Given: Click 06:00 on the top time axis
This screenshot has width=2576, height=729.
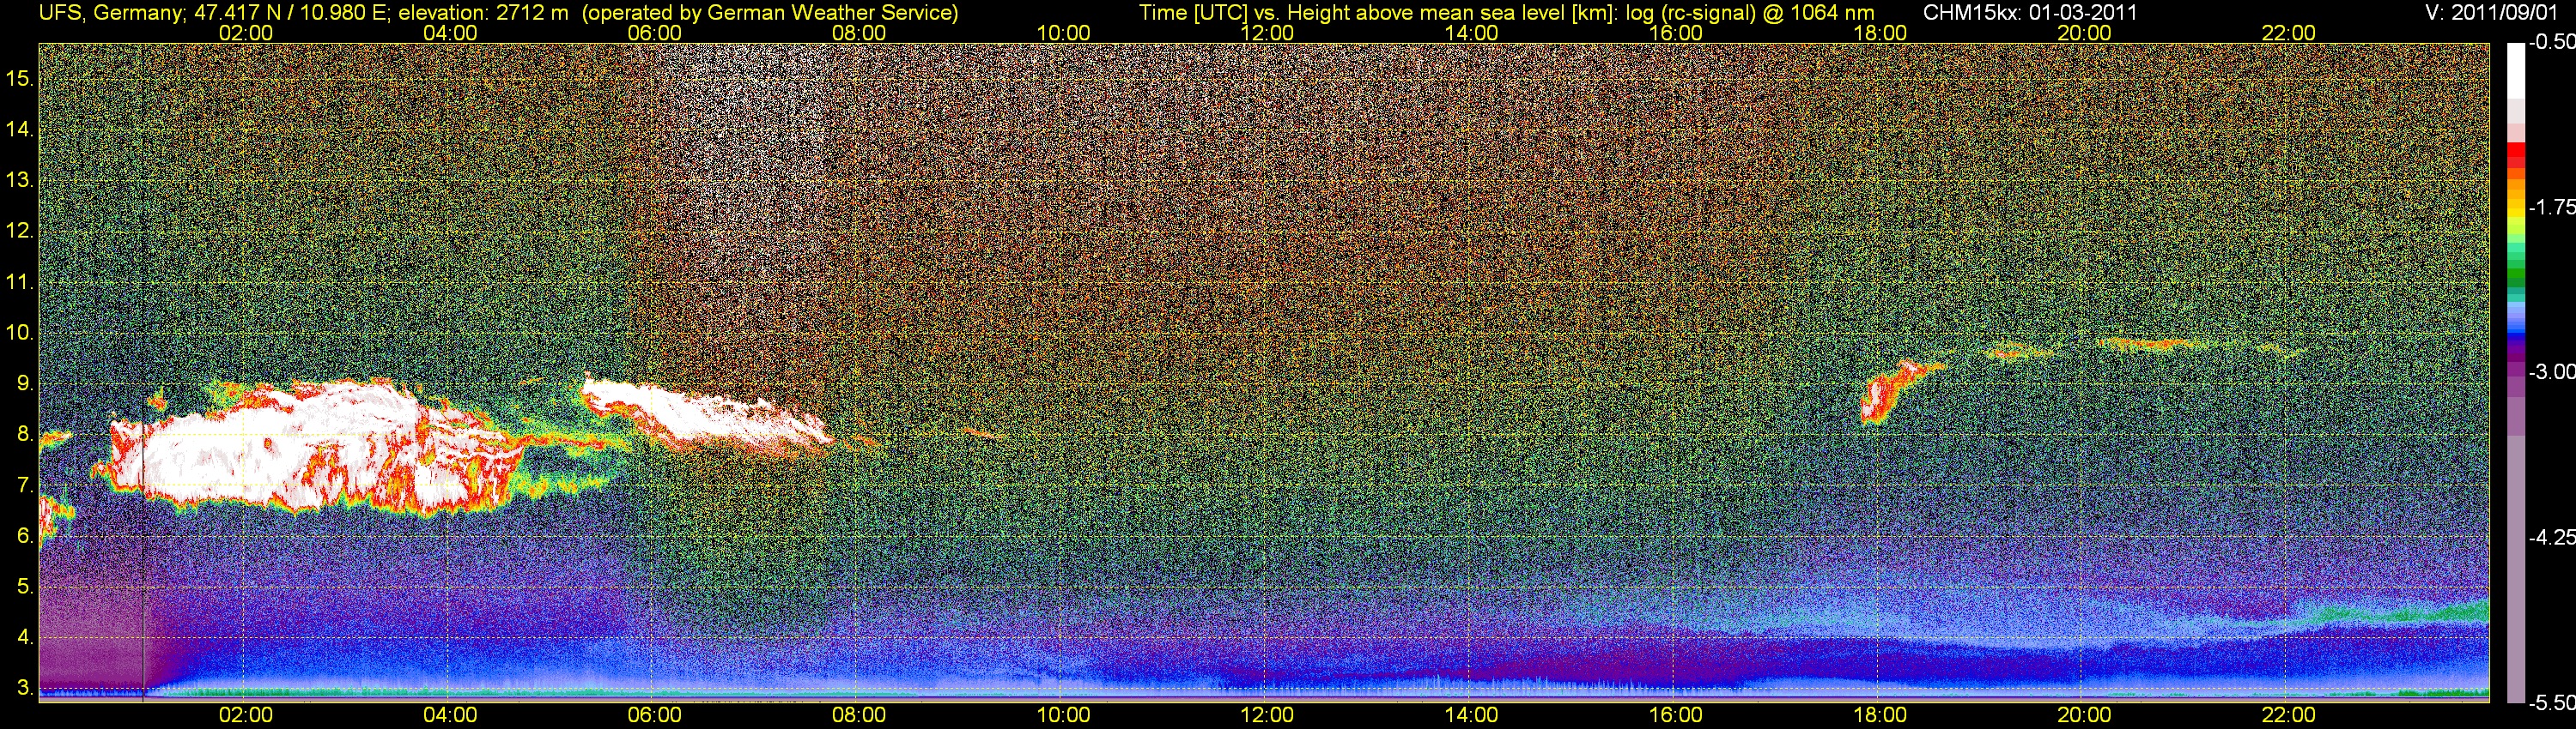Looking at the screenshot, I should 655,33.
